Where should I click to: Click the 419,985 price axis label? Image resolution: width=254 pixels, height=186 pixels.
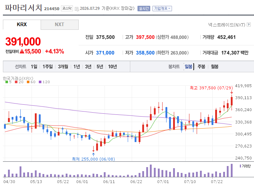coord(243,86)
